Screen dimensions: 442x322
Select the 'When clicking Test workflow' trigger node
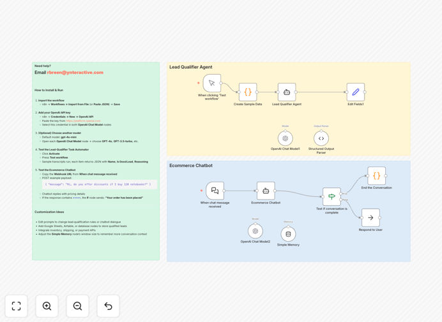[211, 83]
